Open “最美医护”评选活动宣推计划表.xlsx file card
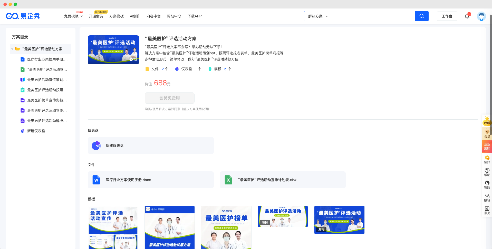The width and height of the screenshot is (492, 249). click(283, 180)
